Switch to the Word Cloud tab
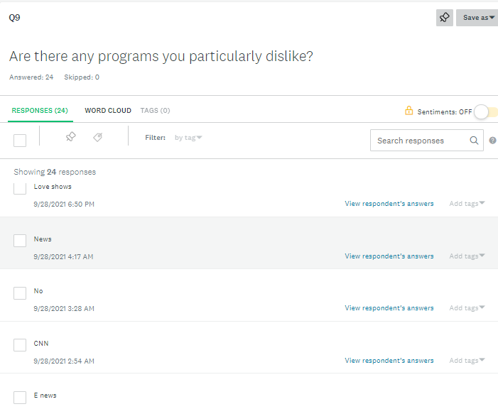This screenshot has width=498, height=409. pos(108,111)
